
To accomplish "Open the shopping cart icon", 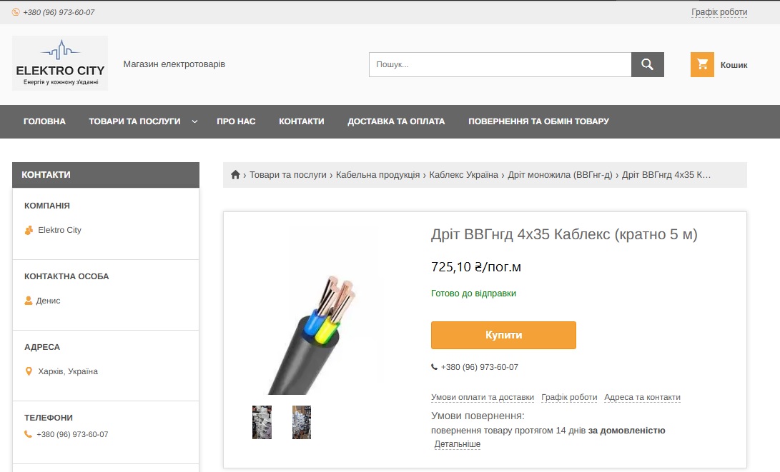I will pyautogui.click(x=702, y=64).
